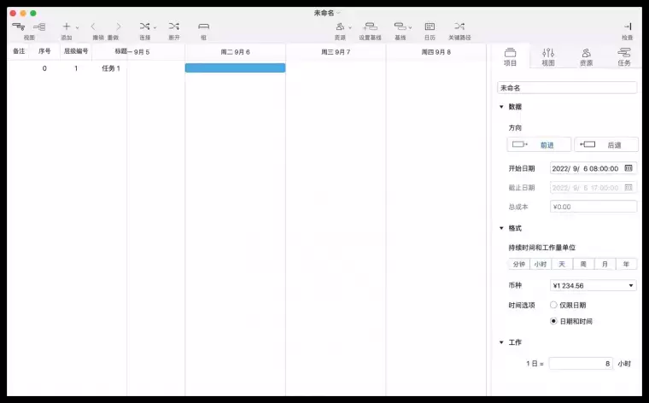The image size is (649, 403).
Task: Click the 重做 redo arrow
Action: 119,26
